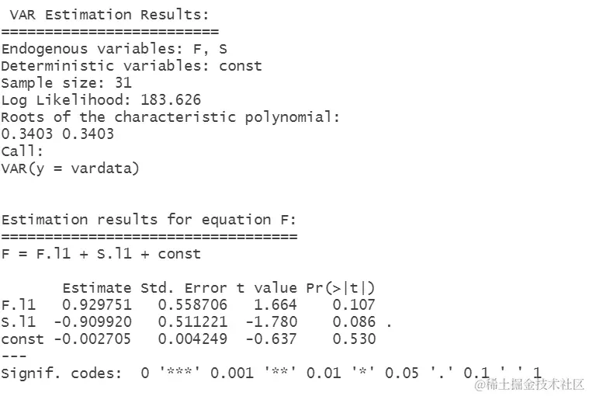Click the formula "F = F.l1 + S.l1 + const"
Screen dimensions: 589x396
pyautogui.click(x=101, y=254)
